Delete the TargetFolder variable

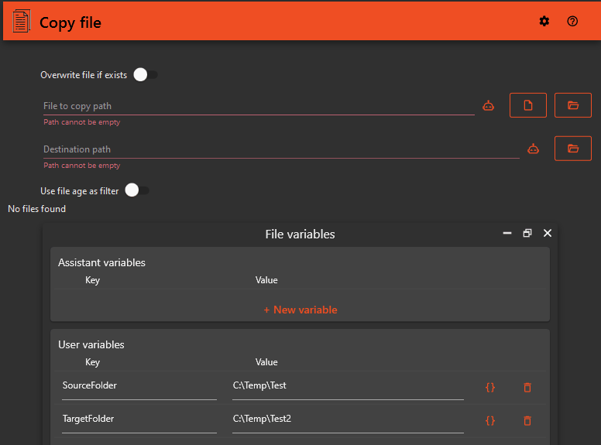point(527,421)
